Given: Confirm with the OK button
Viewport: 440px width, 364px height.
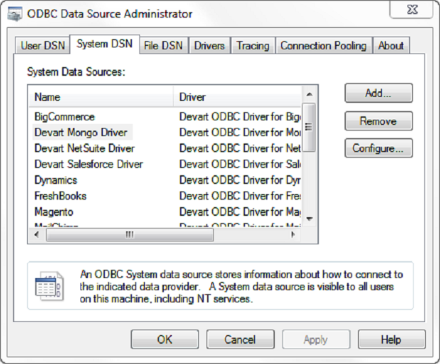Looking at the screenshot, I should [x=164, y=340].
